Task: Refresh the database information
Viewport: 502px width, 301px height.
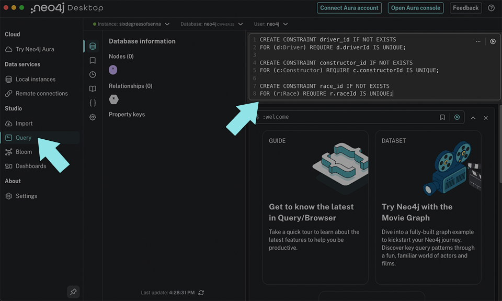Action: click(201, 293)
